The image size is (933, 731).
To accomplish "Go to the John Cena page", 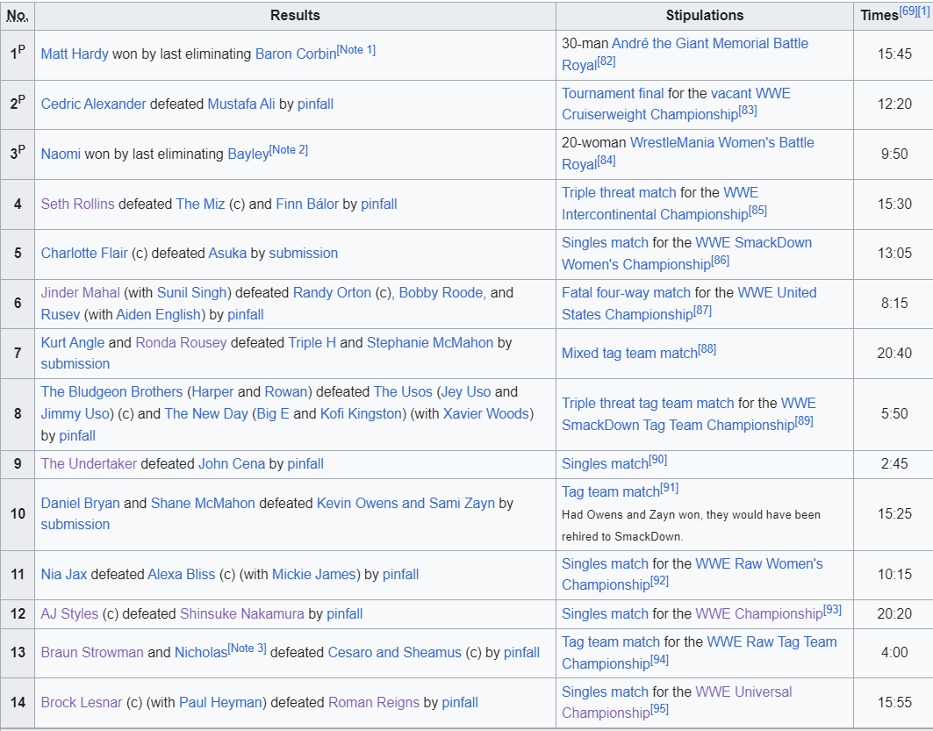I will tap(232, 464).
